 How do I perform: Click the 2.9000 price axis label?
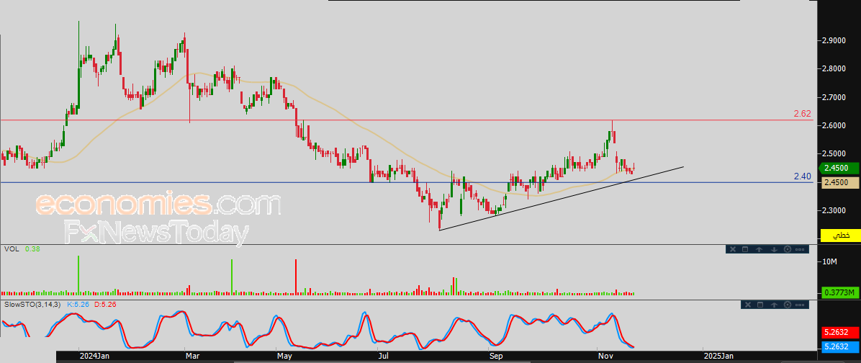(834, 40)
